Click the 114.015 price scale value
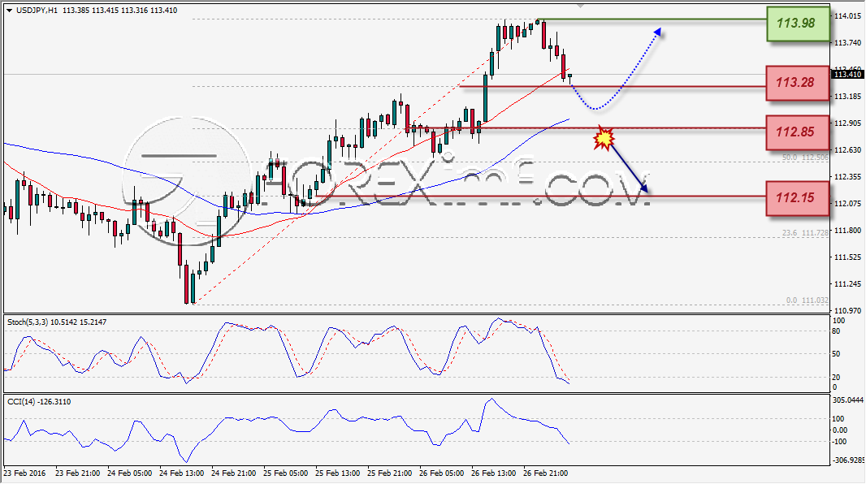The height and width of the screenshot is (484, 866). pyautogui.click(x=848, y=16)
